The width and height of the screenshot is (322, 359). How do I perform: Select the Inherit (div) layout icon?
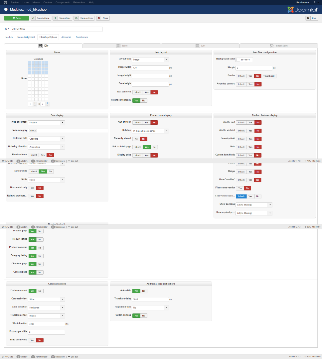[x=272, y=46]
